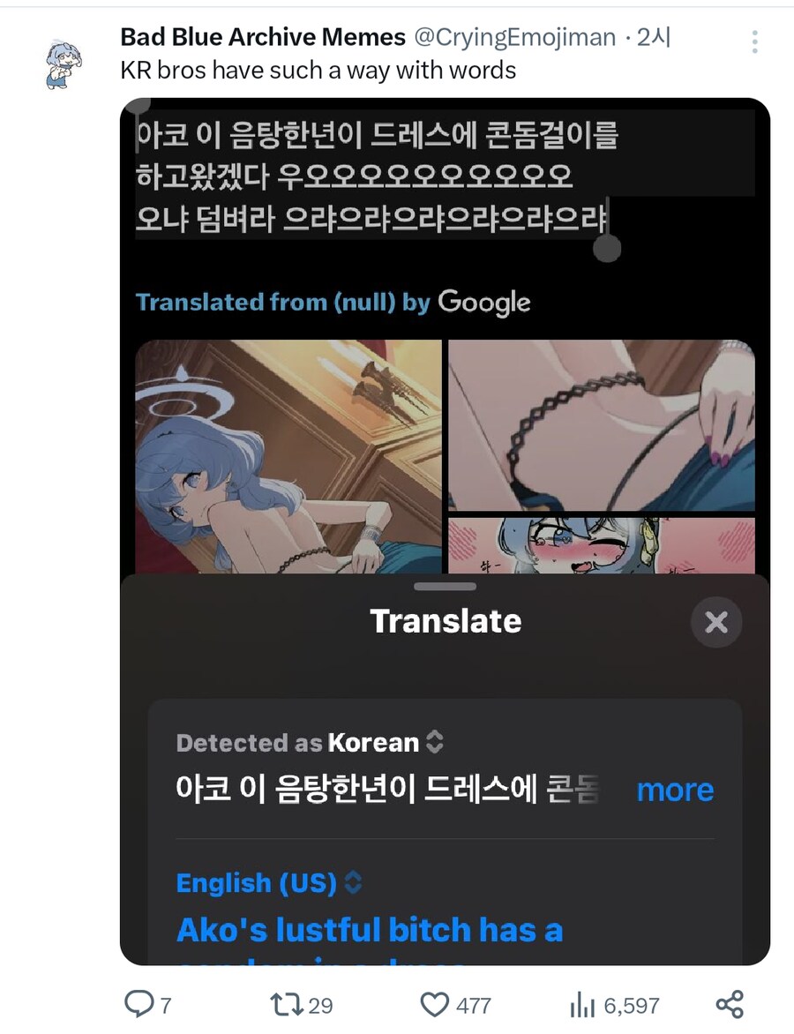This screenshot has height=1034, width=794.
Task: Visit the @CryingEmojiman handle
Action: pyautogui.click(x=514, y=38)
